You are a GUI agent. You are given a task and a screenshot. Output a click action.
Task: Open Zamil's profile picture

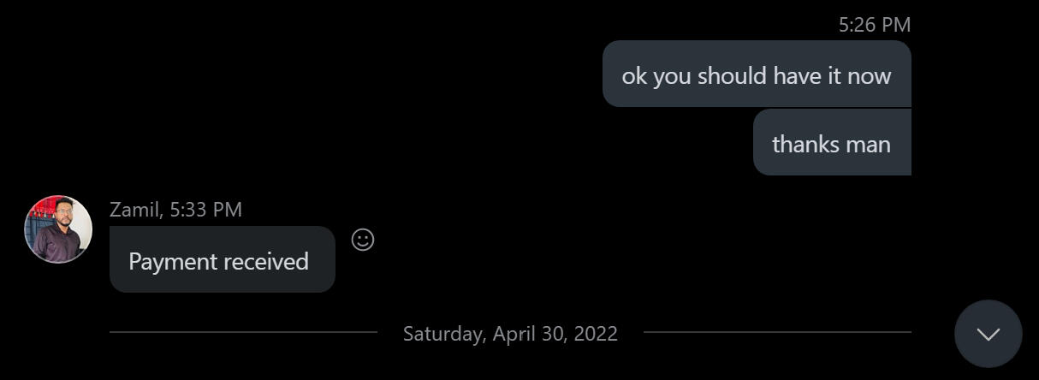tap(58, 229)
